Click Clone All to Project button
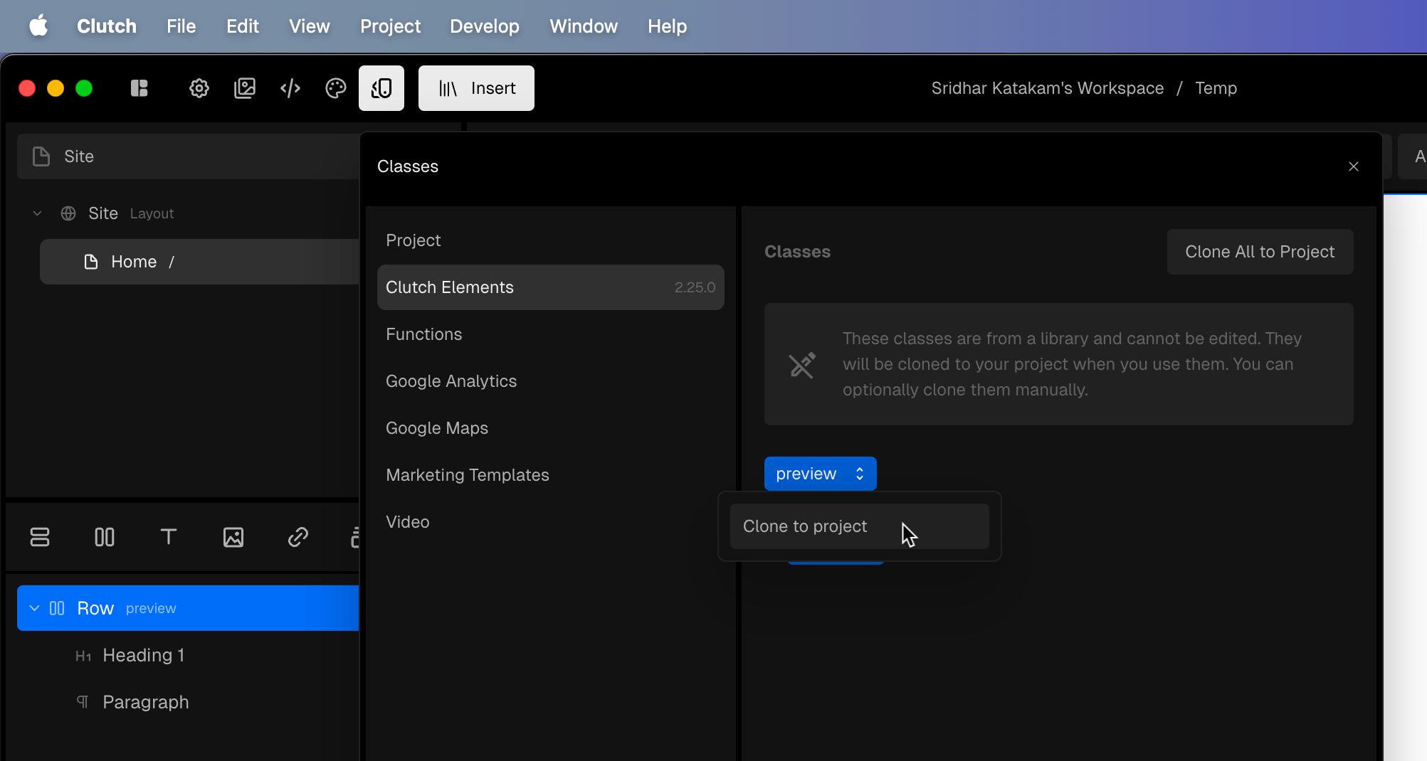The image size is (1427, 761). click(x=1260, y=252)
